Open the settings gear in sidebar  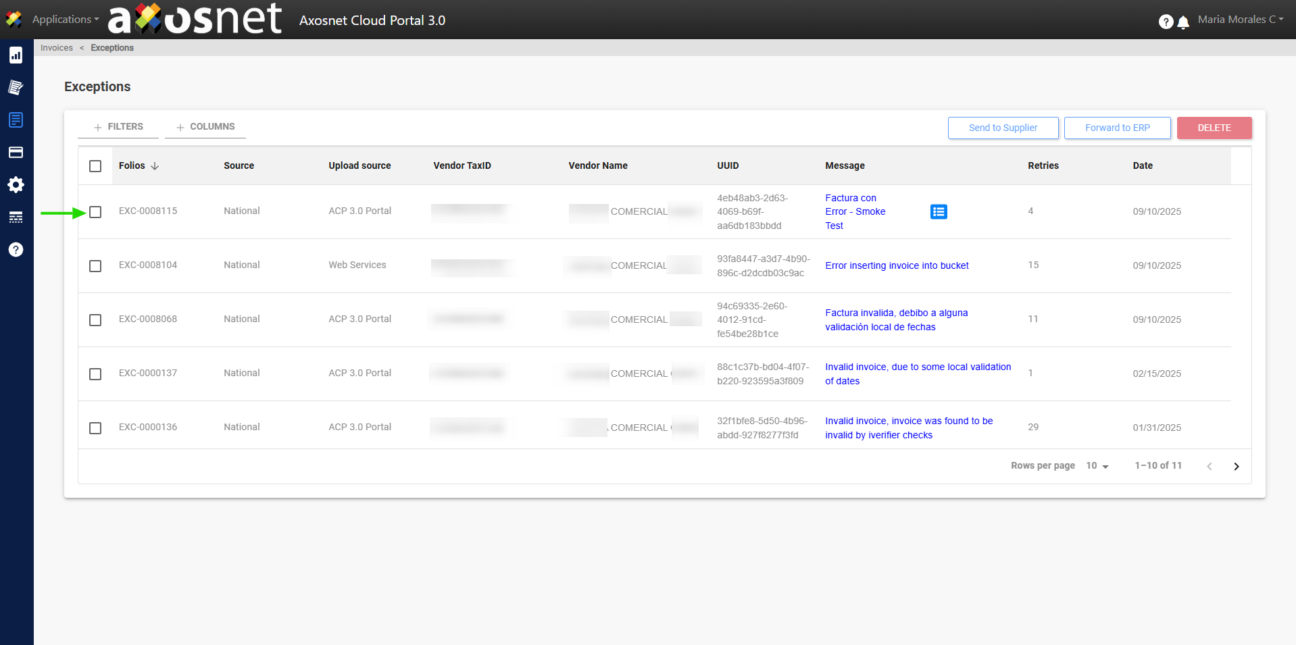16,184
